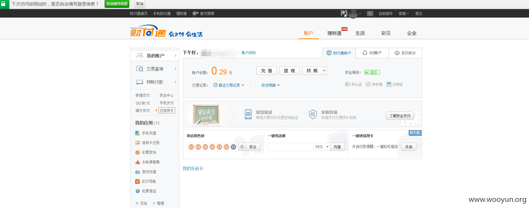Click 转账付款 transfer icon

140,82
